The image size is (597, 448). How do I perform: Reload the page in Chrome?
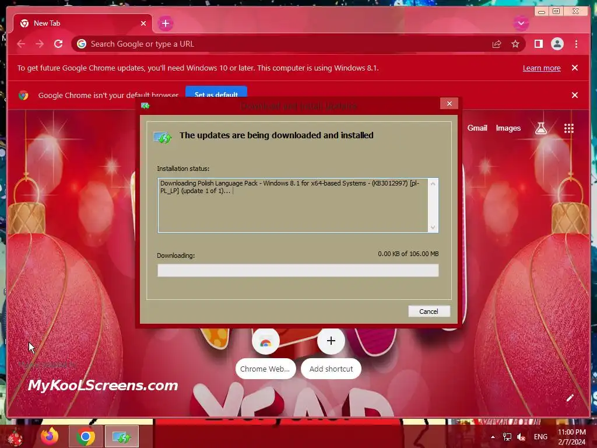[58, 44]
